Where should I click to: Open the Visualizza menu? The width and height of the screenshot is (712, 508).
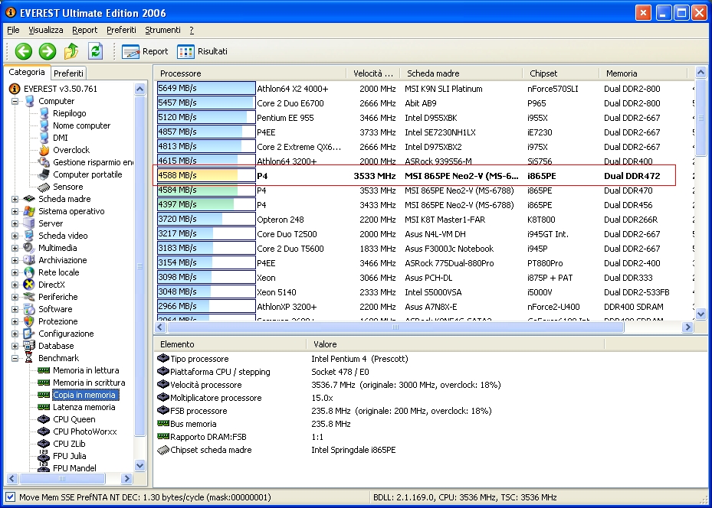tap(46, 30)
